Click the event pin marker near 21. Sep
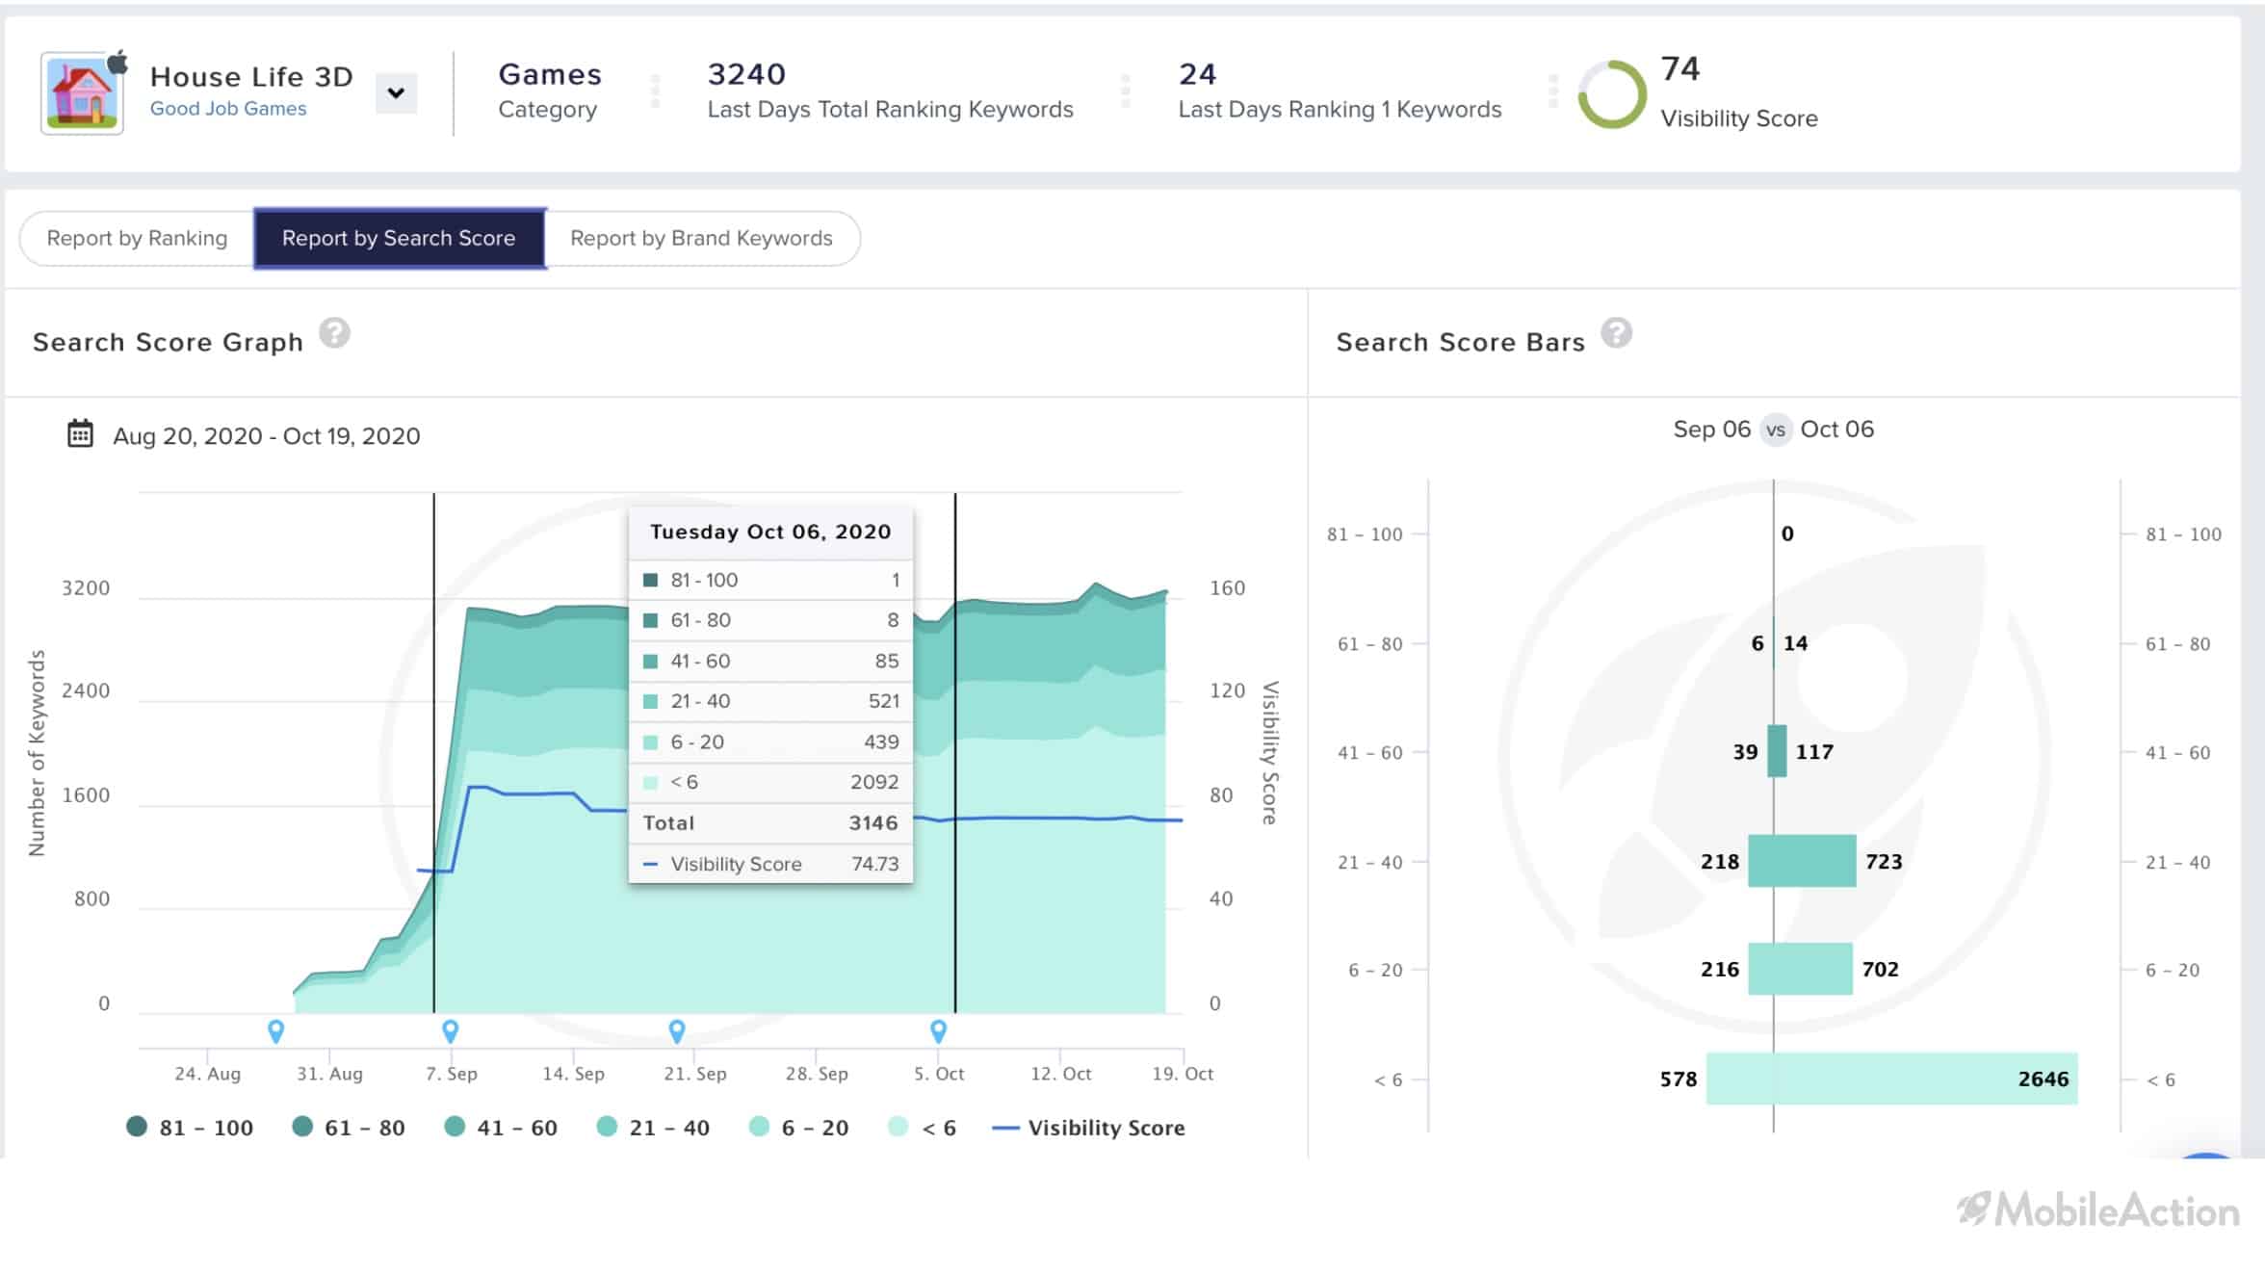Viewport: 2265px width, 1275px height. (677, 1031)
